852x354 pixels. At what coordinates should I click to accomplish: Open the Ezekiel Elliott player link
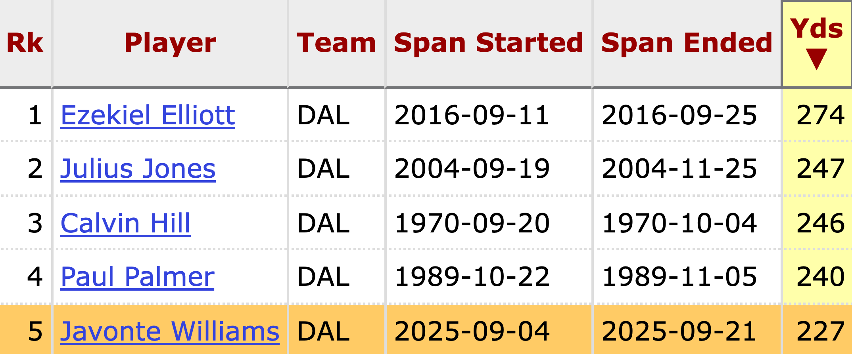[148, 115]
